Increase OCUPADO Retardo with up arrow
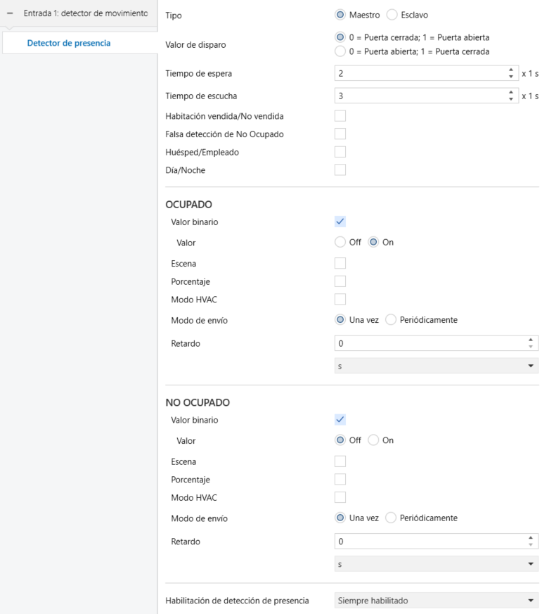Screen dimensions: 549x614 531,340
